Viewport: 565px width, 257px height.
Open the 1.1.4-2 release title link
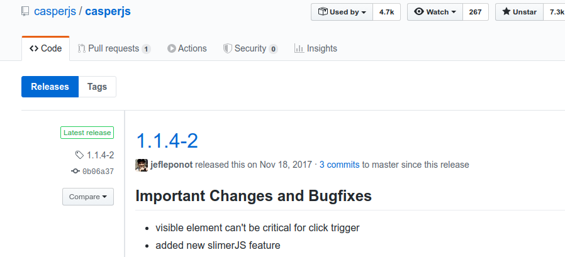(167, 140)
